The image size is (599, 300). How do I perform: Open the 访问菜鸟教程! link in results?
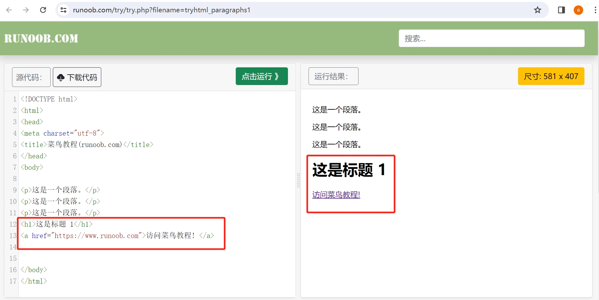pos(336,195)
